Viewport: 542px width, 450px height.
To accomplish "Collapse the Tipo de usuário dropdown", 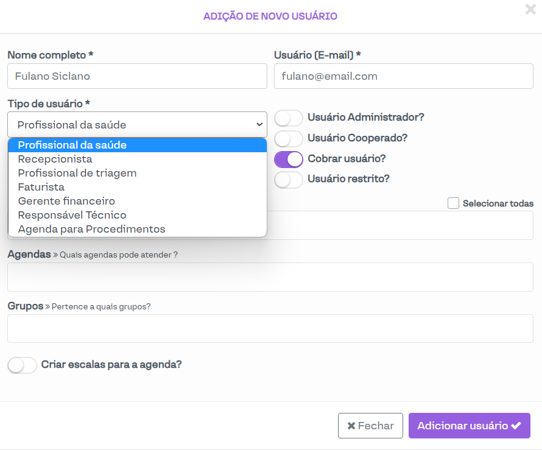I will point(137,124).
